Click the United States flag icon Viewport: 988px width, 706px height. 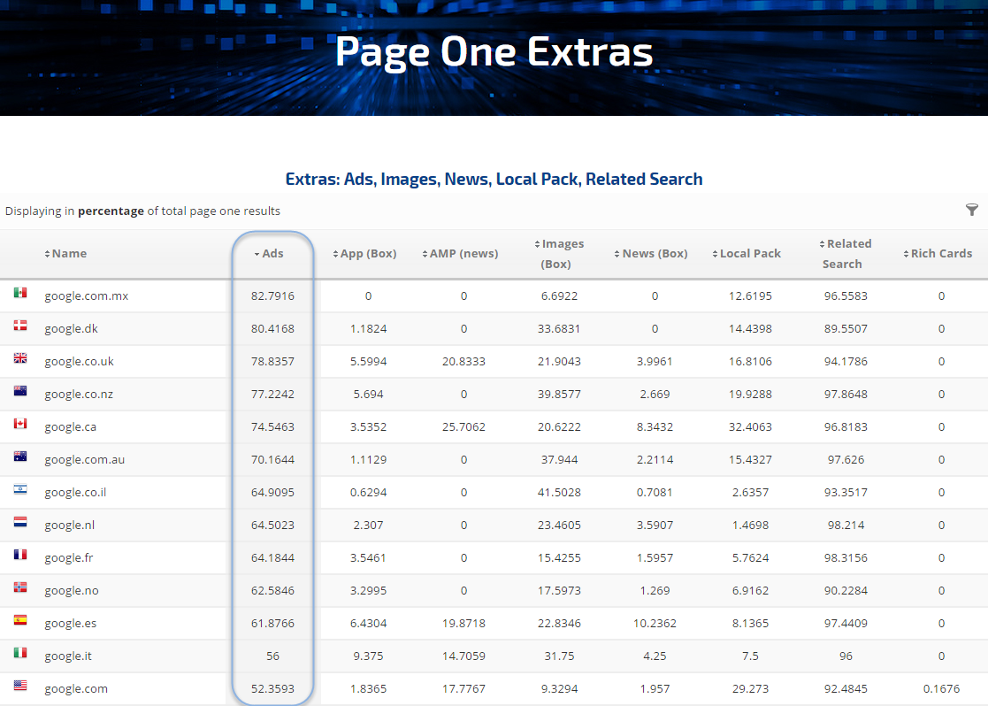pyautogui.click(x=20, y=686)
